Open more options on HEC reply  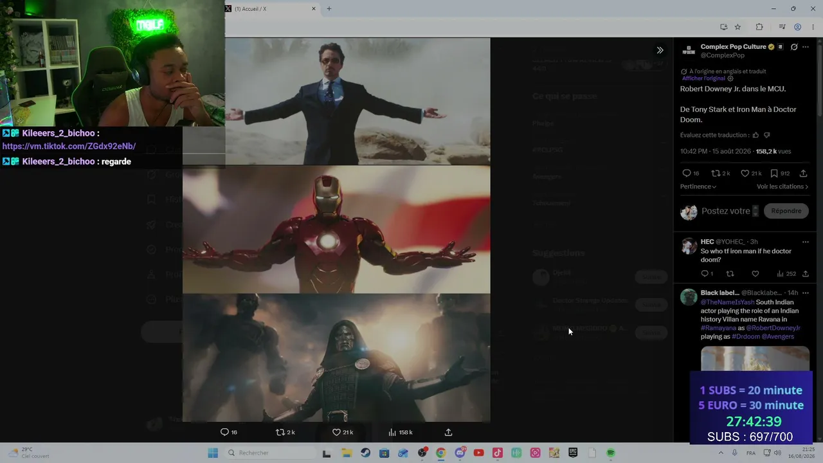pos(806,242)
